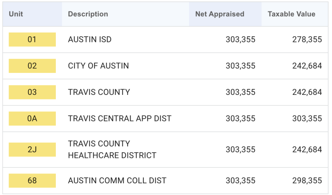The image size is (332, 195).
Task: Select the AUSTIN ISD description
Action: point(89,39)
